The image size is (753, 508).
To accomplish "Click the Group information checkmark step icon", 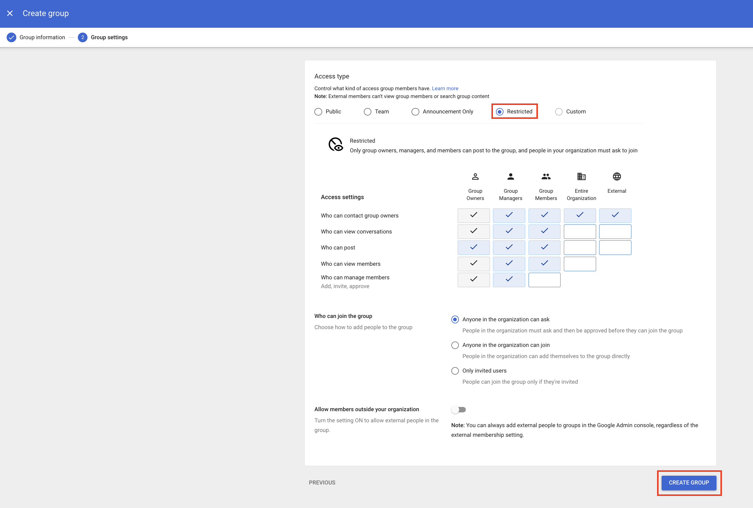I will (x=11, y=37).
